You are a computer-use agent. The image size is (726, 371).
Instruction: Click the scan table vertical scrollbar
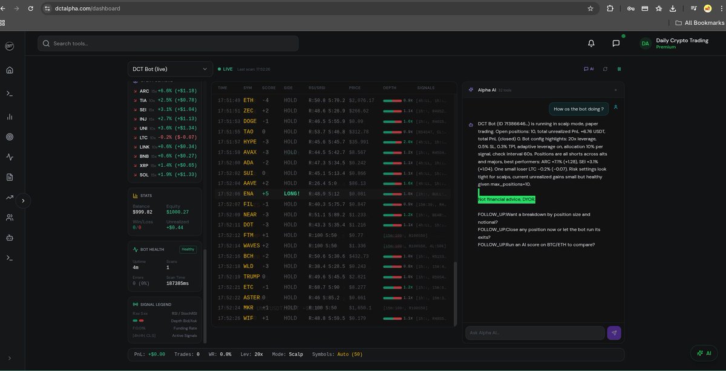[456, 293]
